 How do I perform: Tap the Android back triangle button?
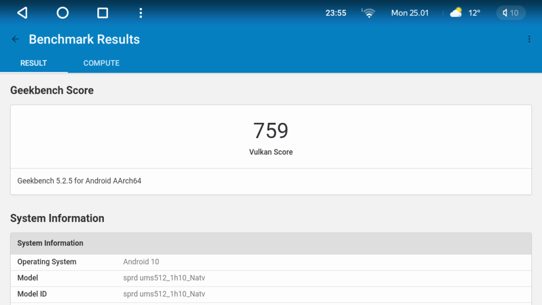[x=22, y=13]
